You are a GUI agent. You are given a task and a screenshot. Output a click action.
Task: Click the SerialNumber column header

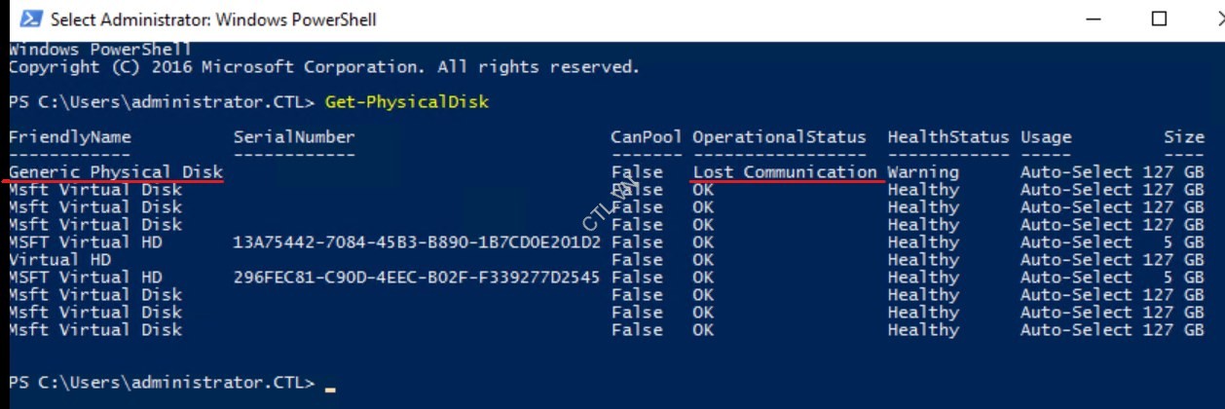tap(294, 137)
